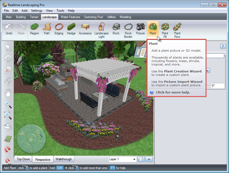Select the Zoom magnifier tool
The image size is (229, 173).
(8, 105)
